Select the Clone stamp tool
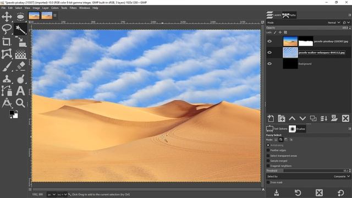 pyautogui.click(x=7, y=79)
